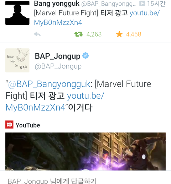This screenshot has height=184, width=171.
Task: Open the youtu.be/MyB0nMzzXn4 link in Jongup's tweet
Action: click(55, 102)
